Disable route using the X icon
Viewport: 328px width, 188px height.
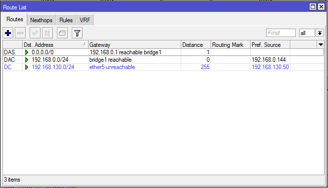47,33
